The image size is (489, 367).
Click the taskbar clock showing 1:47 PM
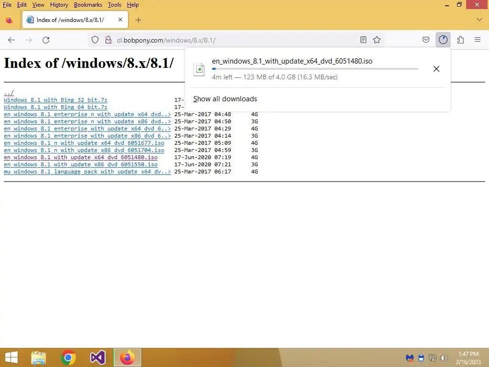[x=468, y=358]
